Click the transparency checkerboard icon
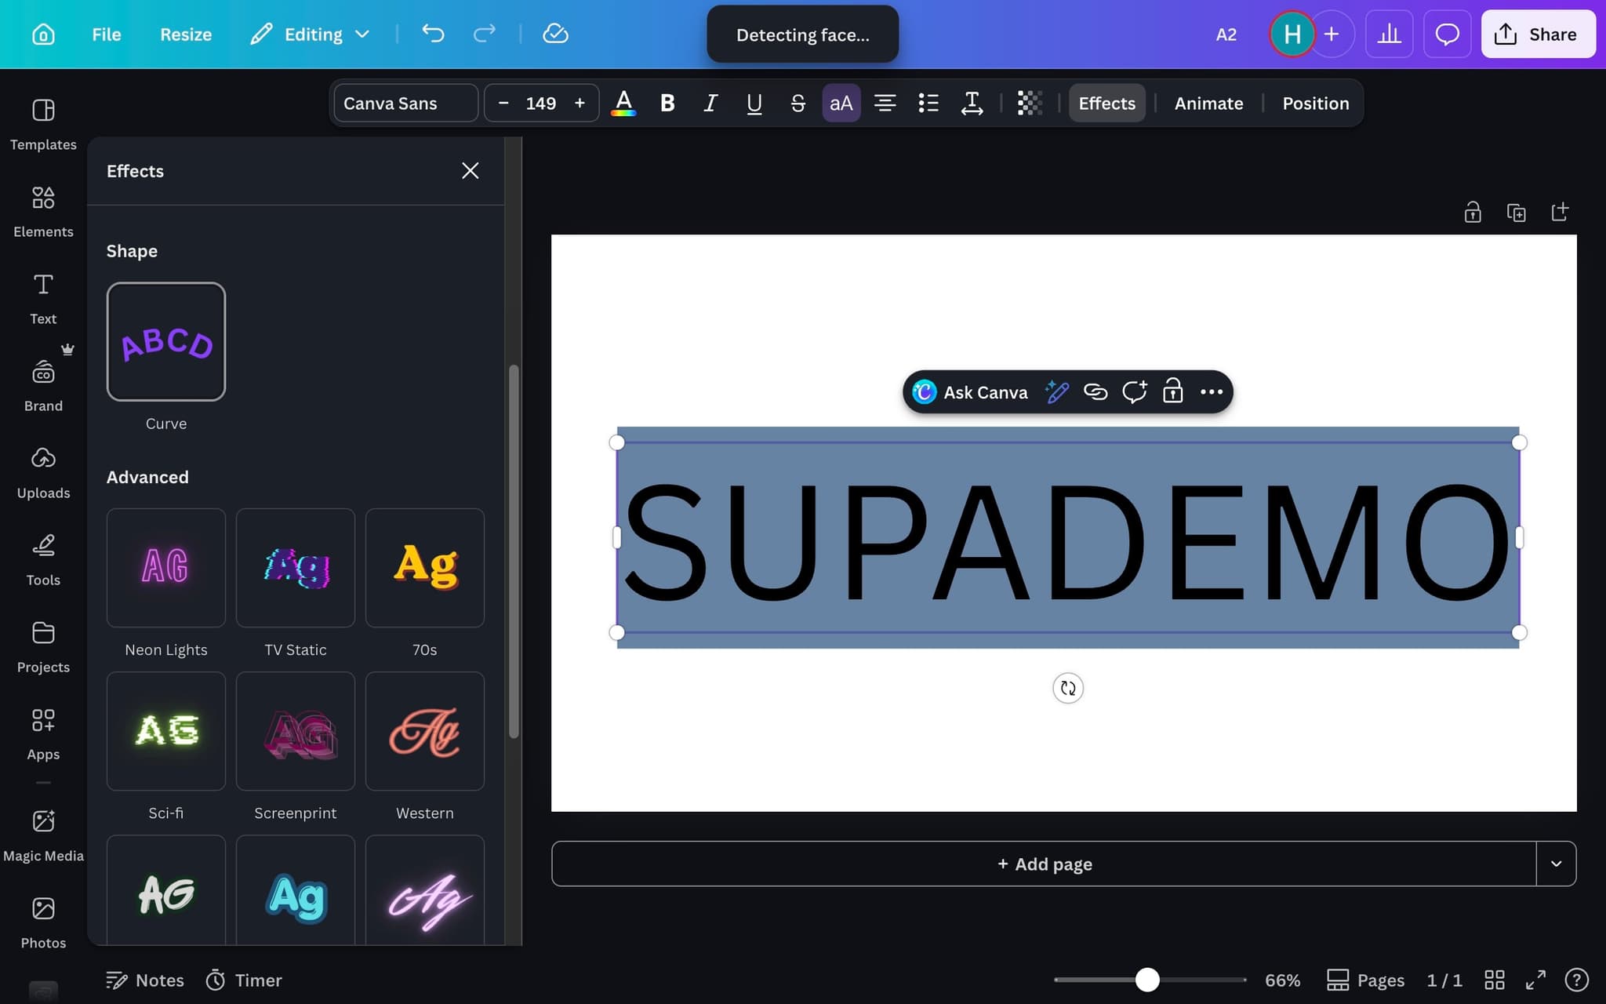This screenshot has height=1004, width=1606. click(x=1029, y=103)
